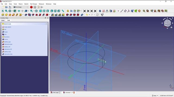Open the undo history dropdown arrow
The width and height of the screenshot is (174, 97).
[89, 15]
